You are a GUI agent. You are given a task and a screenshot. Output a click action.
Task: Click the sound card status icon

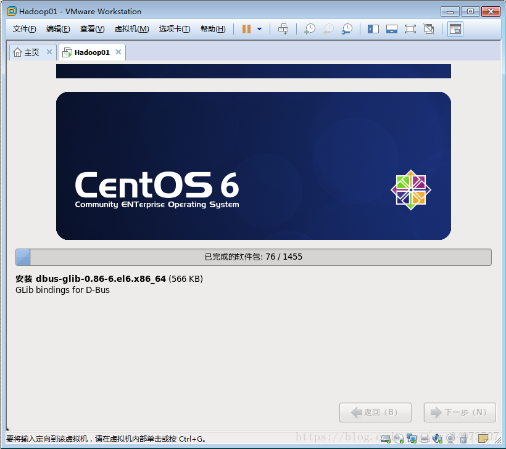point(438,439)
